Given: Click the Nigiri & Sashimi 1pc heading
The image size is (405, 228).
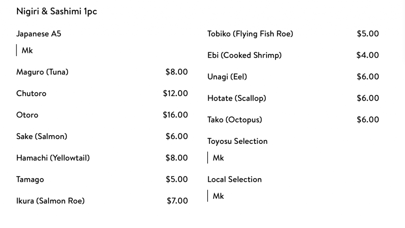Looking at the screenshot, I should (x=57, y=11).
